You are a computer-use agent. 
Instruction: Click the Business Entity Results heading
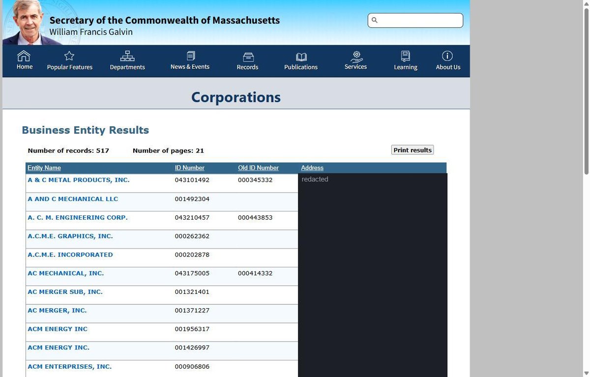pyautogui.click(x=86, y=130)
